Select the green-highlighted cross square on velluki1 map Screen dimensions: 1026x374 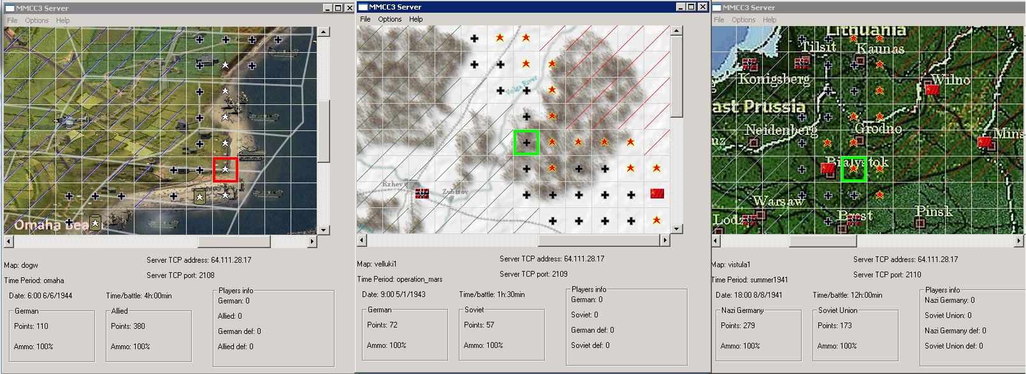526,142
